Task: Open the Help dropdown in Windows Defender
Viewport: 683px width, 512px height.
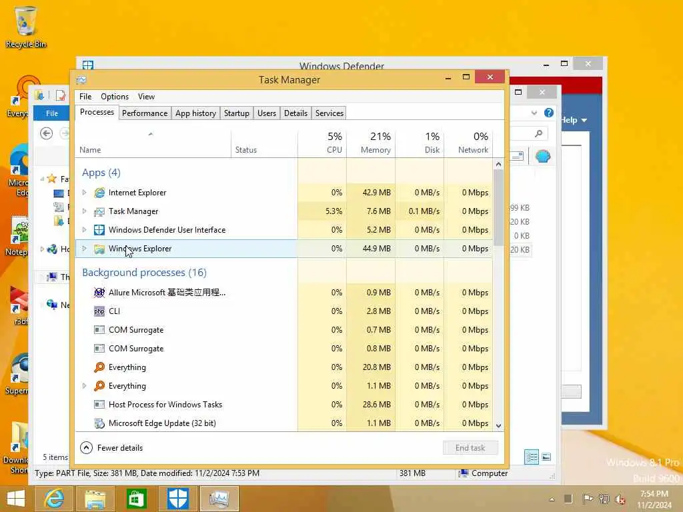Action: coord(574,120)
